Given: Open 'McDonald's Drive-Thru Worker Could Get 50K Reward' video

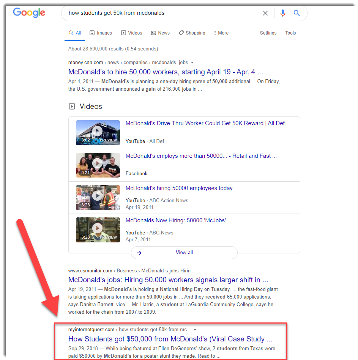Looking at the screenshot, I should pos(205,123).
